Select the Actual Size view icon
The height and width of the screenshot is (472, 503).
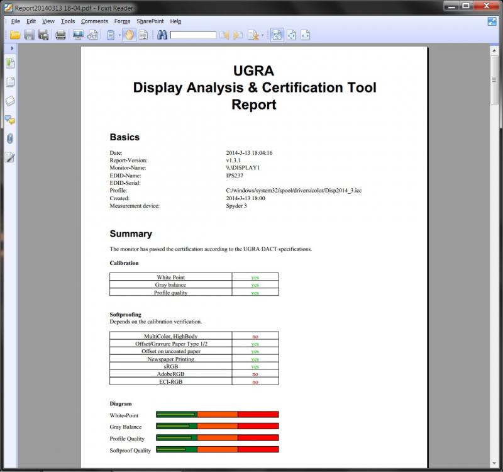tap(277, 35)
